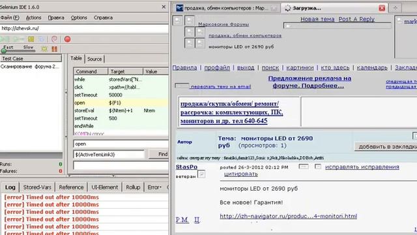This screenshot has width=417, height=235.
Task: Select test case 'Сканирование форума 2...'
Action: [x=30, y=67]
